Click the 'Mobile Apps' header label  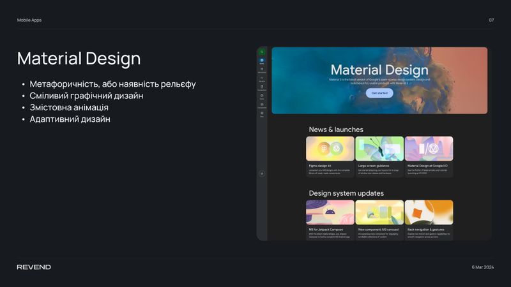(29, 20)
